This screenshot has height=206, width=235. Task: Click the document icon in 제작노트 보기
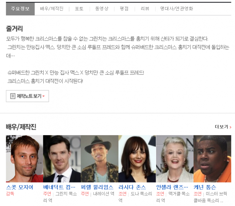point(13,96)
